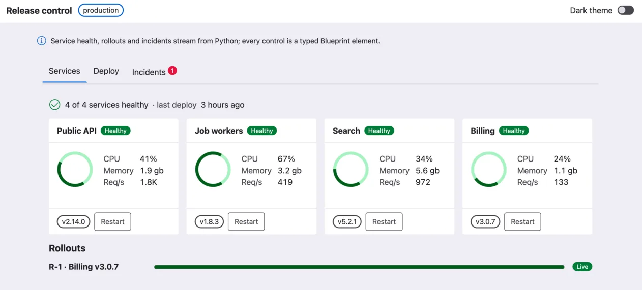The width and height of the screenshot is (642, 290).
Task: Click the 67% CPU value
Action: [286, 159]
